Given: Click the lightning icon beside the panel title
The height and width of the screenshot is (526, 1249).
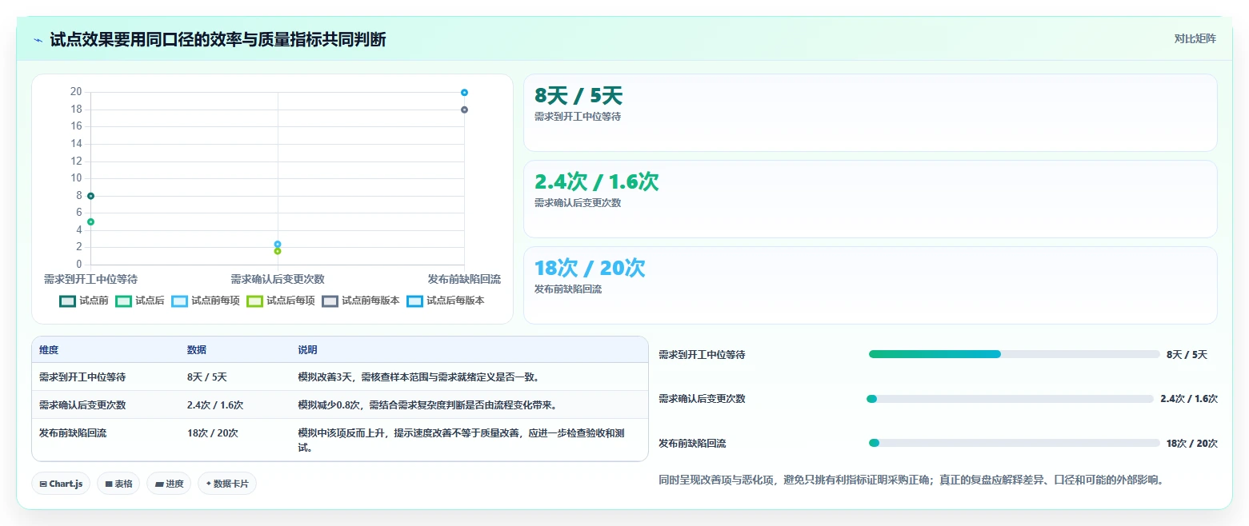Looking at the screenshot, I should coord(38,40).
